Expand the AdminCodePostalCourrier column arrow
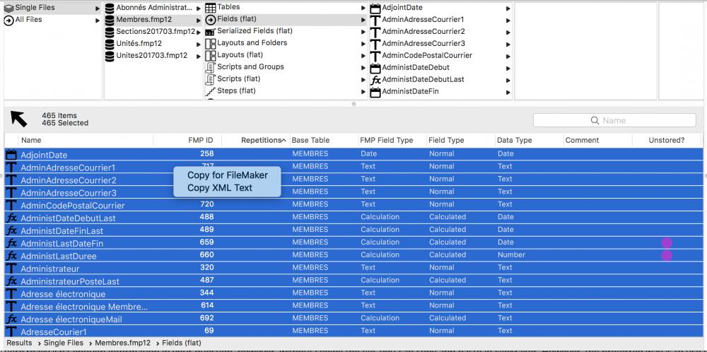The image size is (707, 352). click(508, 57)
